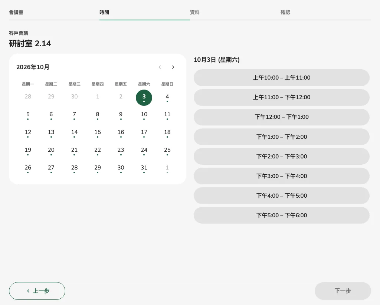Click the 10月3日 (星期六) date heading
Screen dimensions: 380x305
tap(217, 60)
